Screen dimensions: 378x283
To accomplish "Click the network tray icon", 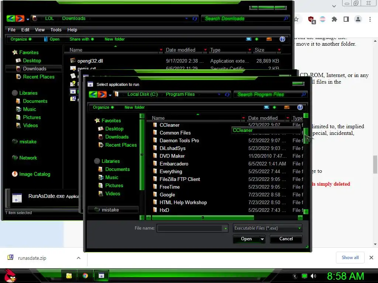I will point(305,276).
